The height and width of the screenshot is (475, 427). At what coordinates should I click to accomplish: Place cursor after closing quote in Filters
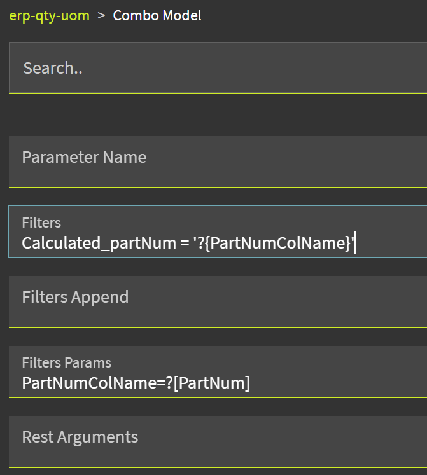354,244
